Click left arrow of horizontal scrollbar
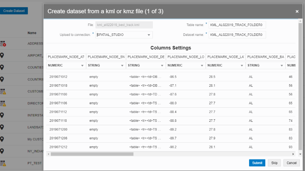This screenshot has width=305, height=171. pyautogui.click(x=48, y=154)
